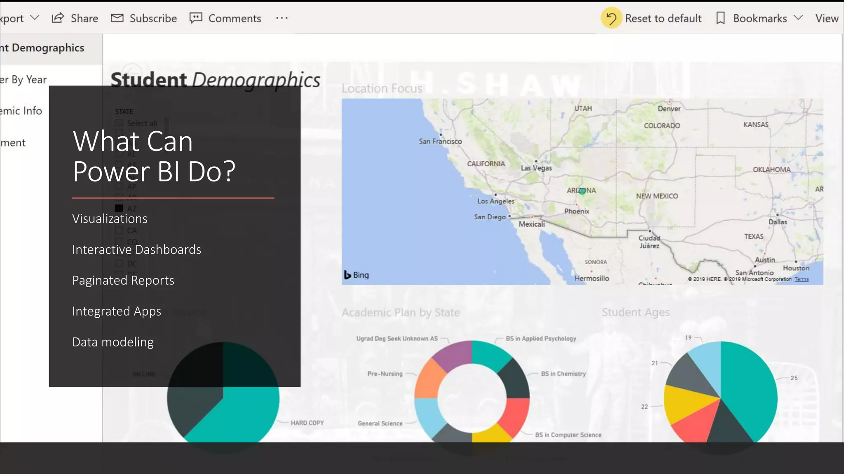Click the orange Pre-Nursing donut segment
This screenshot has width=844, height=474.
coord(429,379)
